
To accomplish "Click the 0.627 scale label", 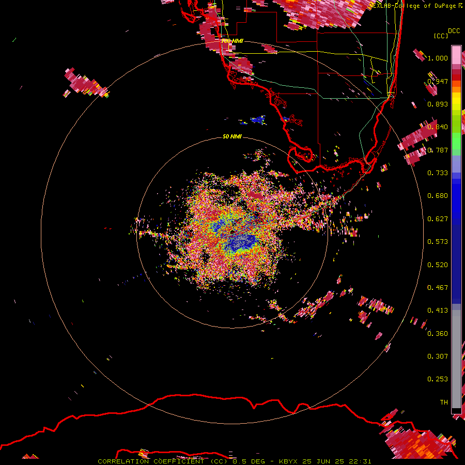I will click(x=438, y=219).
